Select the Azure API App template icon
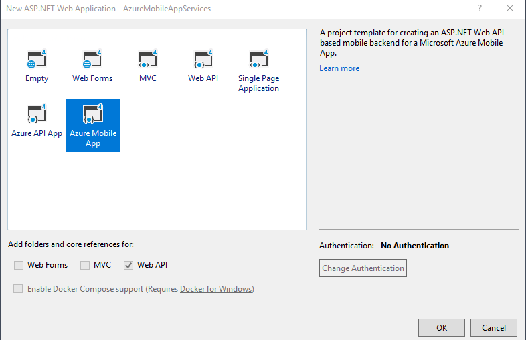The height and width of the screenshot is (340, 526). point(37,114)
